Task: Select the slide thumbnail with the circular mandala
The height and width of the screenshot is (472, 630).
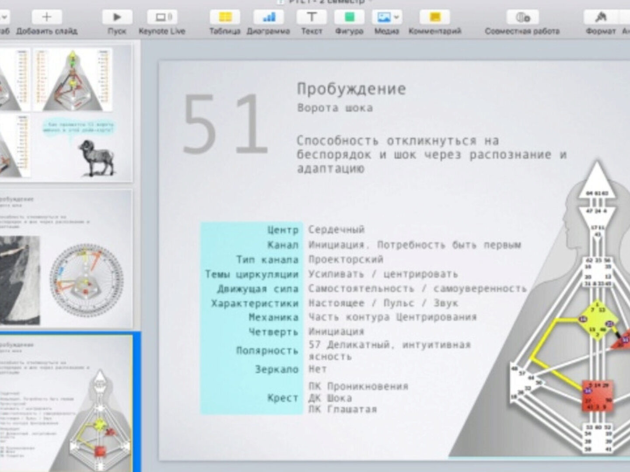Action: 66,259
